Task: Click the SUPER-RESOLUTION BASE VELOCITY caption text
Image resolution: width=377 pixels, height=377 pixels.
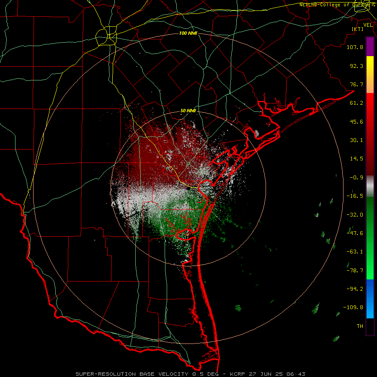Action: tap(132, 374)
